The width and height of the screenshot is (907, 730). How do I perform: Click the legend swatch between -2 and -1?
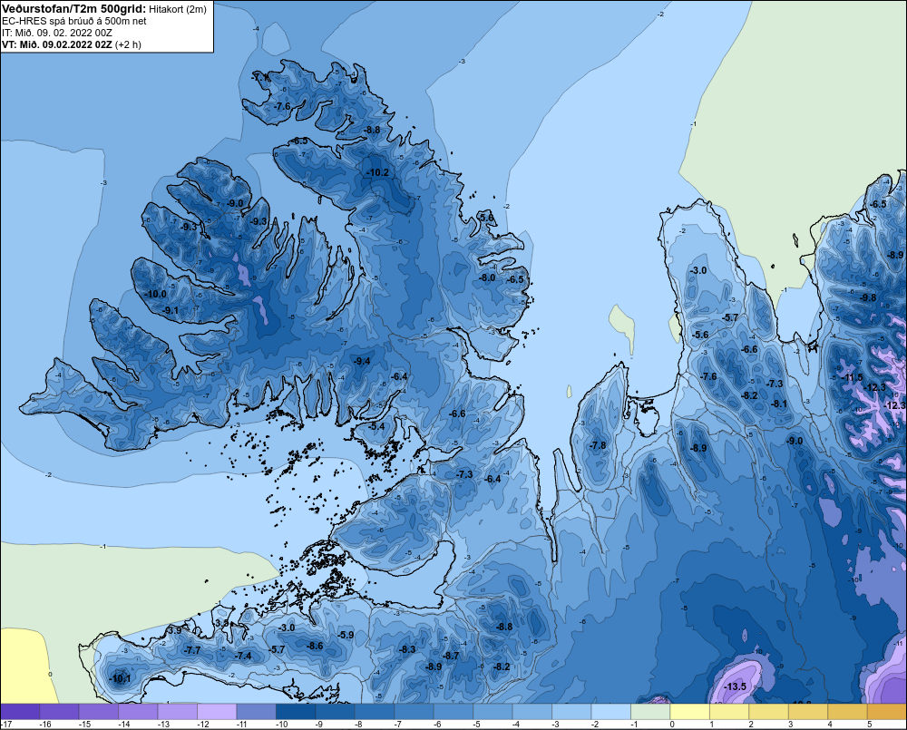coord(610,712)
